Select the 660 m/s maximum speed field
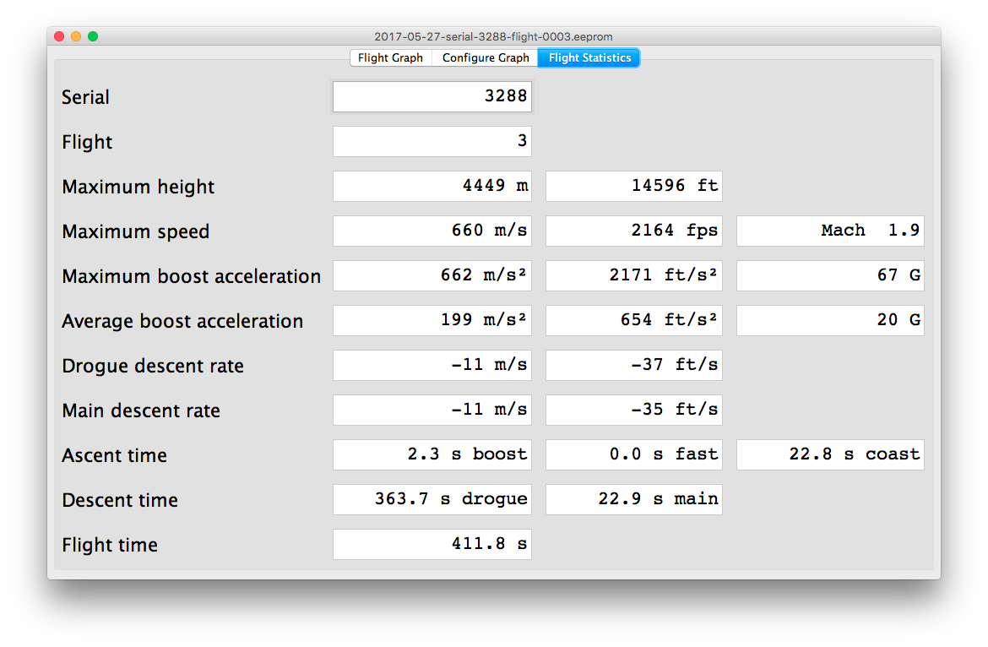 point(432,231)
